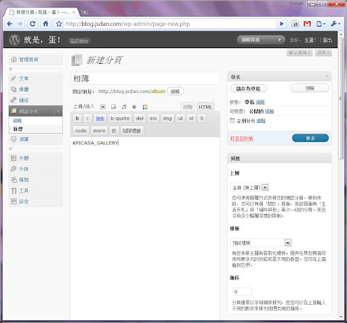Open the Gmail toolbar icon

[x=307, y=24]
